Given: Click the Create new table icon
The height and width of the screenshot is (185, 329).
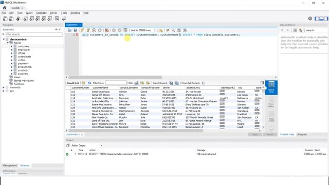Looking at the screenshot, I should tap(32, 18).
